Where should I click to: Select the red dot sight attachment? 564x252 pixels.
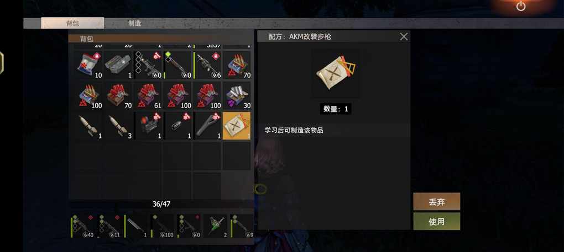[148, 126]
